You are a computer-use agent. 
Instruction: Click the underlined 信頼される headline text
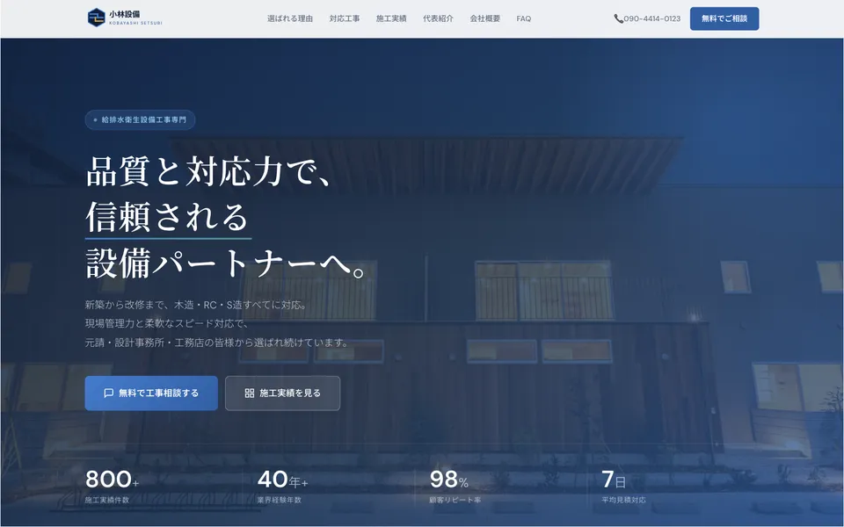(167, 217)
